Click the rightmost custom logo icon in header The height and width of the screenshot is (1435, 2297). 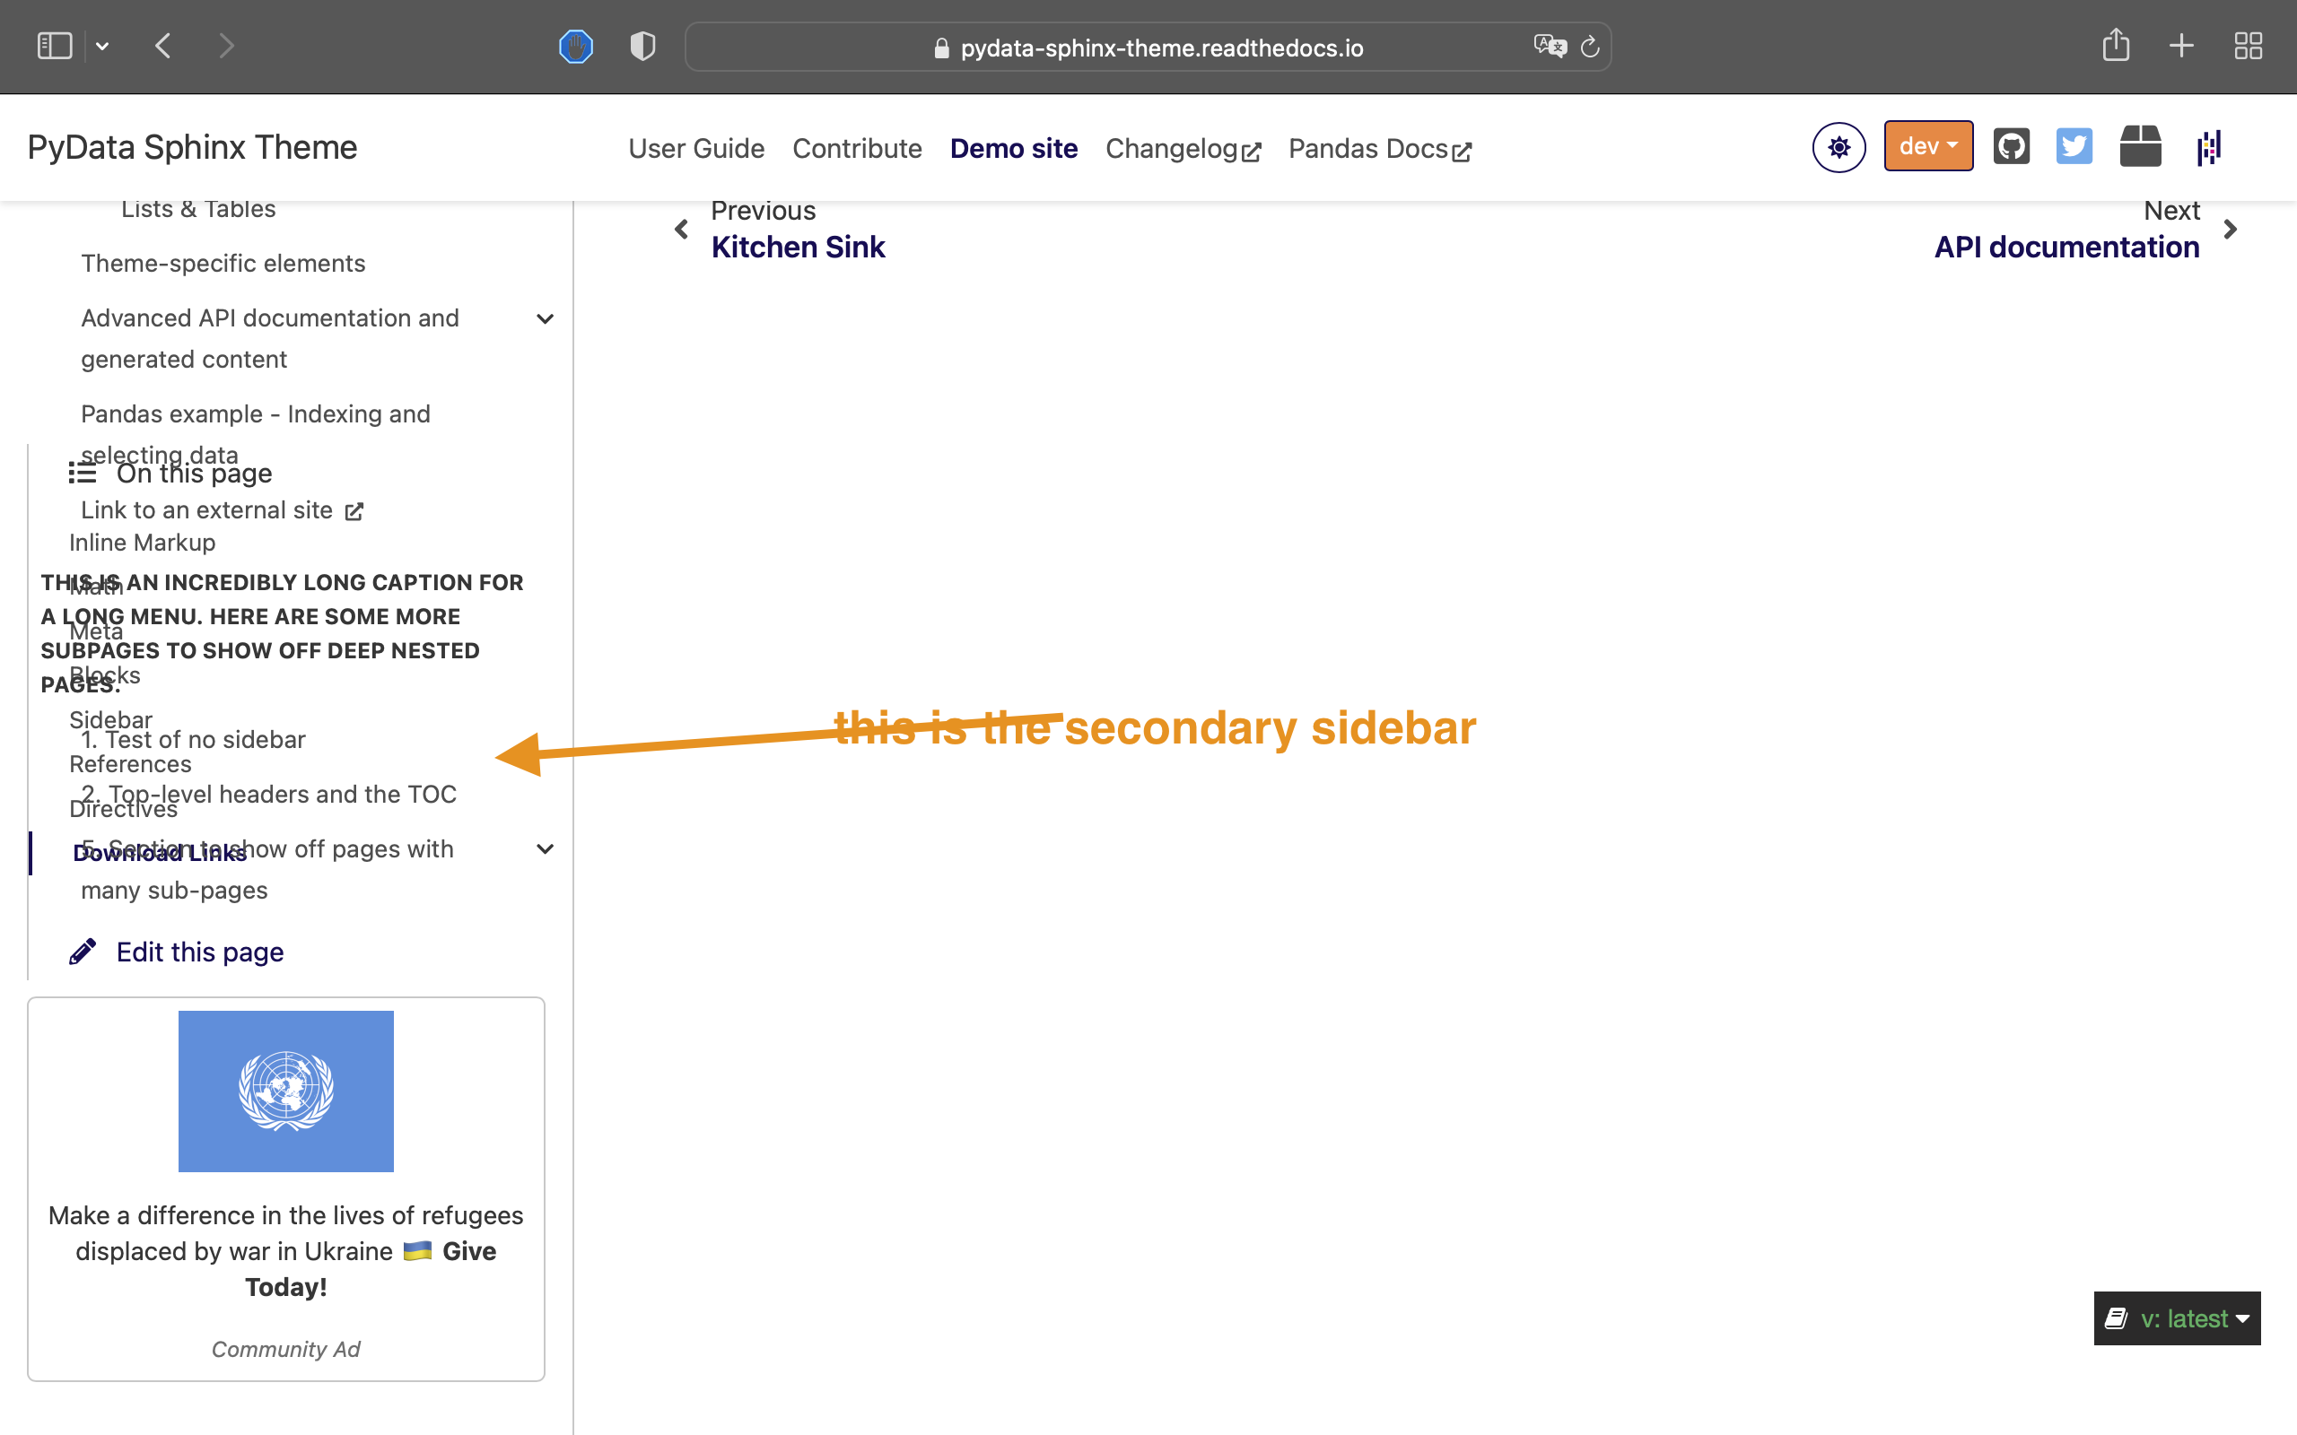[2209, 146]
